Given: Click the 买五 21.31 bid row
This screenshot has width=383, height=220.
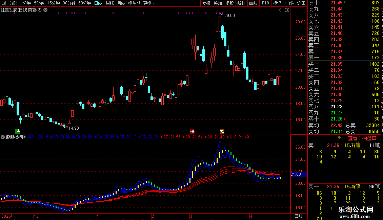Looking at the screenshot, I should (344, 88).
